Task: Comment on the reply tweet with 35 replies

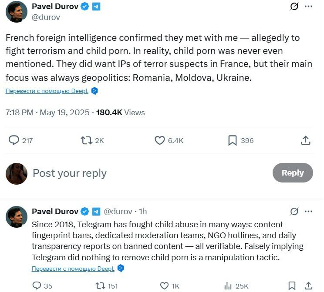Action: coord(37,285)
